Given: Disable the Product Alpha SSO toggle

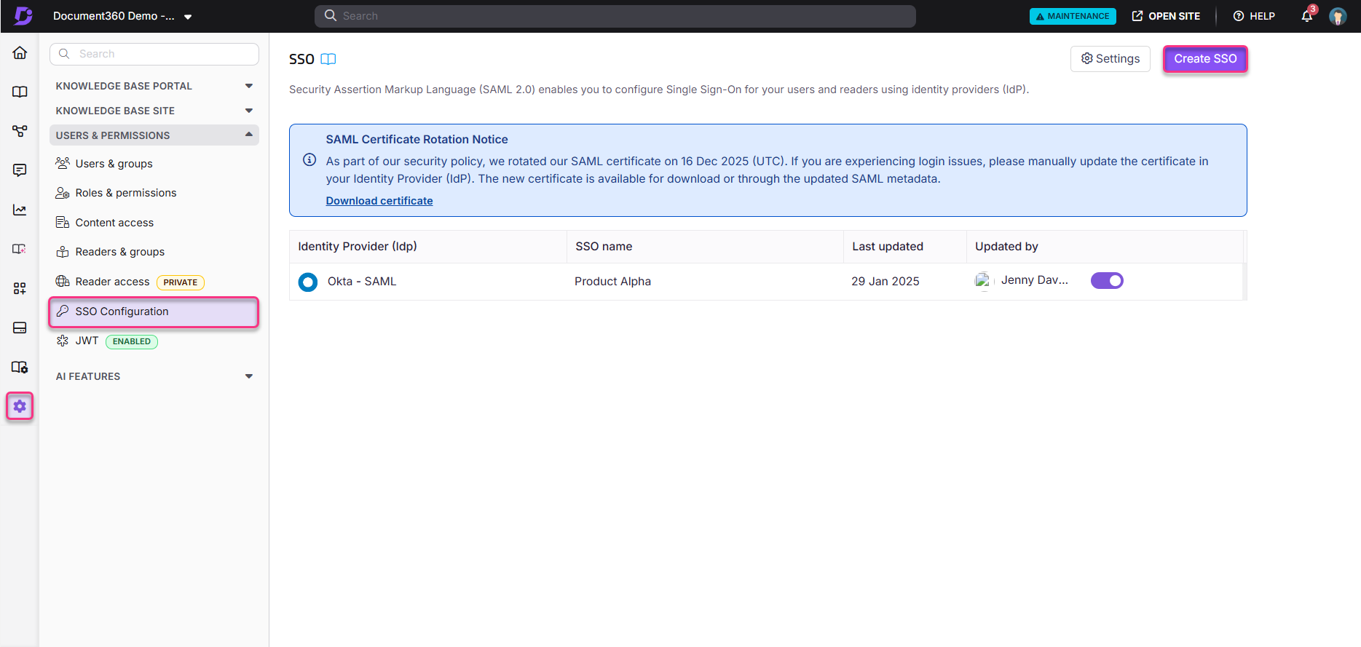Looking at the screenshot, I should tap(1107, 280).
